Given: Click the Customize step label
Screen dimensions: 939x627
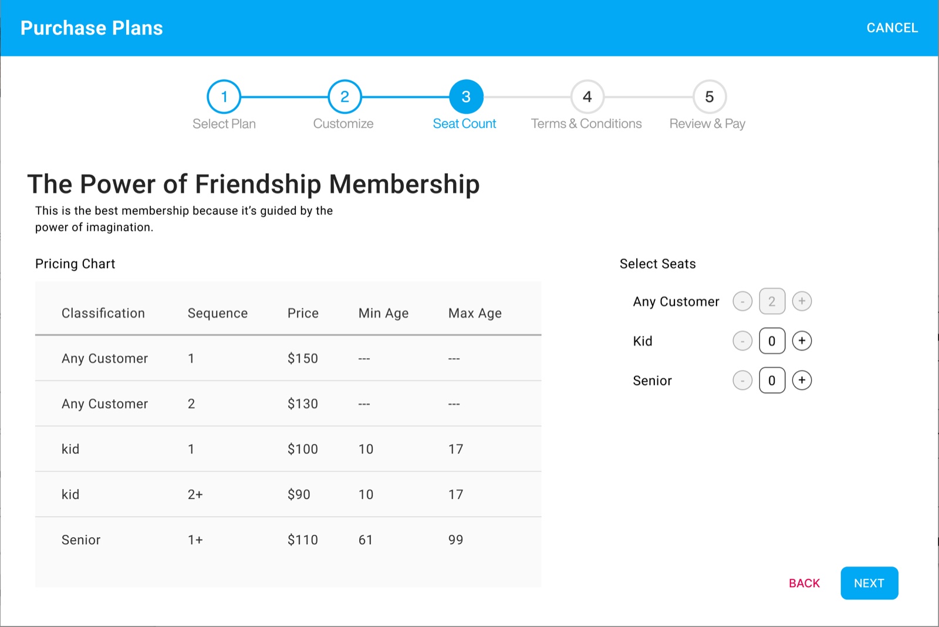Looking at the screenshot, I should 343,123.
